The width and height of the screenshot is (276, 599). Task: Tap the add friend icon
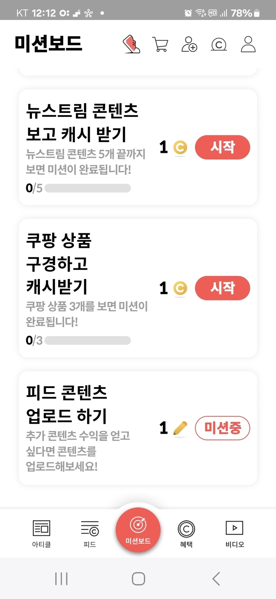pyautogui.click(x=189, y=44)
